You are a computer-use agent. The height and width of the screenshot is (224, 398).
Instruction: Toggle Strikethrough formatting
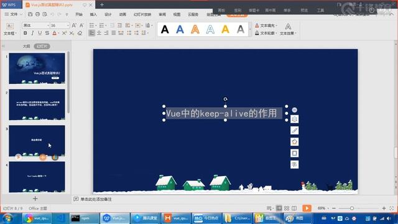click(47, 33)
